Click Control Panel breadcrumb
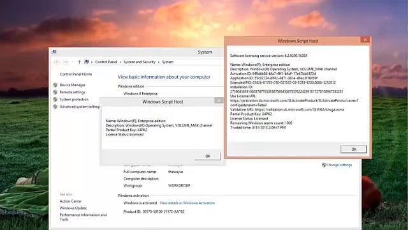408x230 pixels. click(106, 62)
